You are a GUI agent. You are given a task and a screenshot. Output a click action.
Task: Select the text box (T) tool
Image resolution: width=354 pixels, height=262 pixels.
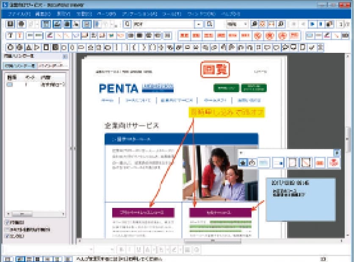click(9, 35)
